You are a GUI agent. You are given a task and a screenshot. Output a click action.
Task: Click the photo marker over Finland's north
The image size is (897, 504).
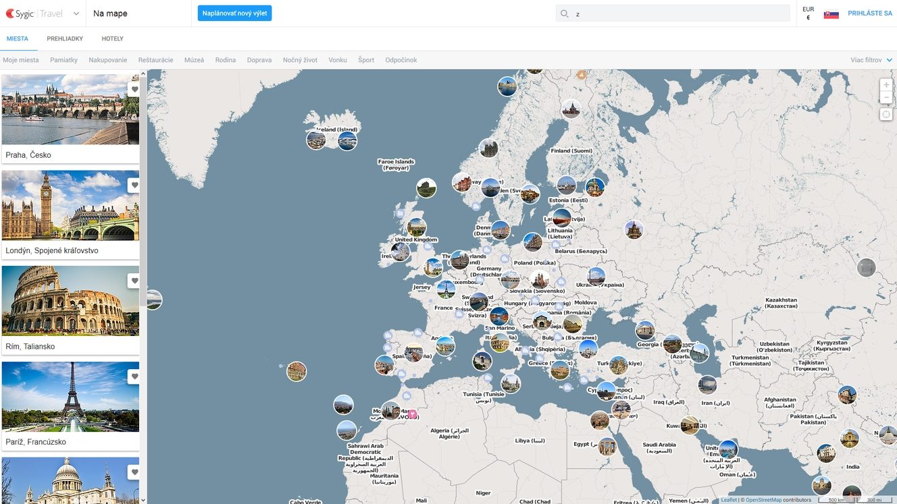571,109
